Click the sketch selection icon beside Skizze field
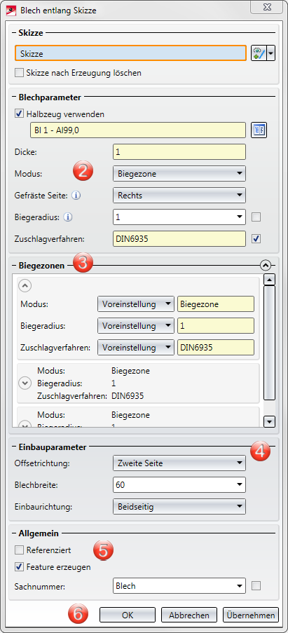This screenshot has width=288, height=633. 259,53
